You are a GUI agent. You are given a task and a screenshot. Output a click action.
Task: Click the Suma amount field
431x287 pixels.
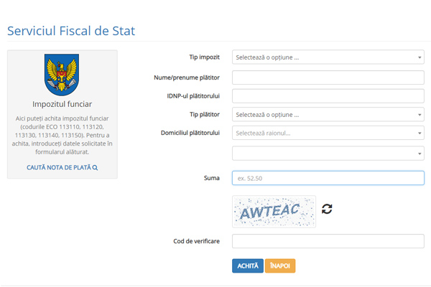[x=328, y=178]
